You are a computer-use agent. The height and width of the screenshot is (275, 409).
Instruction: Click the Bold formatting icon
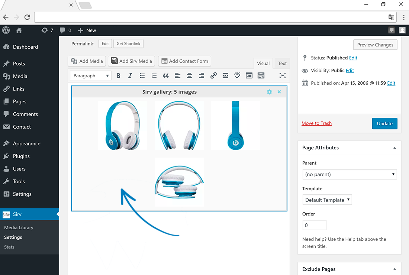tap(118, 76)
